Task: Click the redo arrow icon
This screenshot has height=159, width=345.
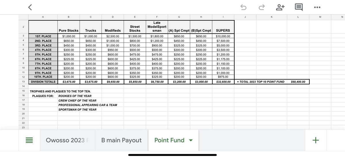Action: pyautogui.click(x=261, y=7)
